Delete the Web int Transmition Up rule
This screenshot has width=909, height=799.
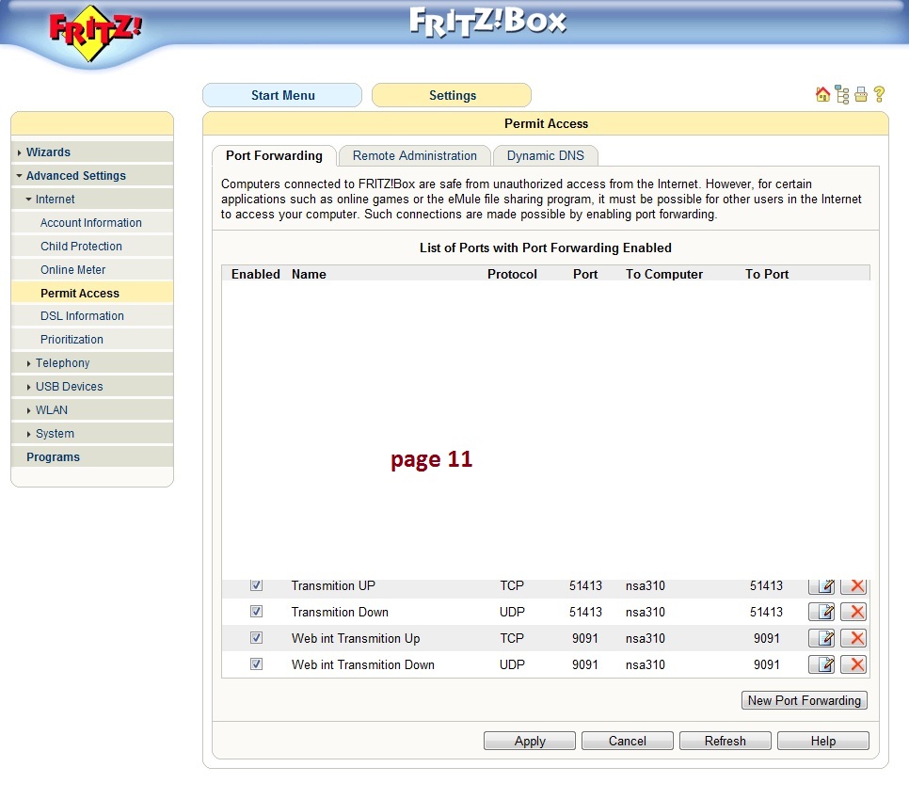(x=853, y=638)
